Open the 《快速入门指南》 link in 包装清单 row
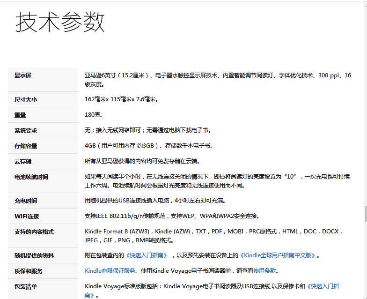Screen dimensions: 367x299 [x=212, y=291]
